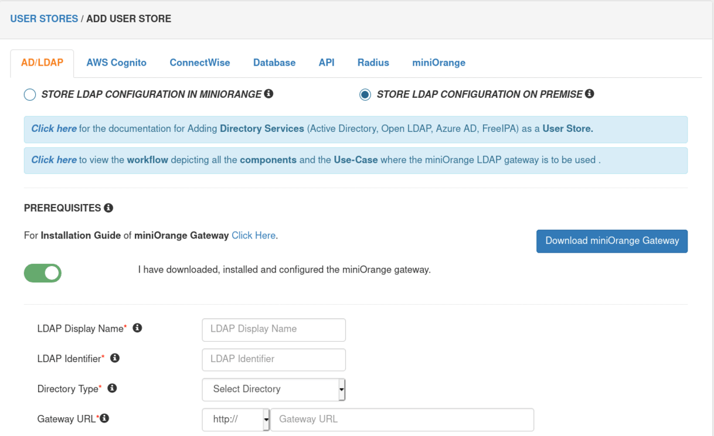Go to the miniOrange tab

(x=439, y=63)
